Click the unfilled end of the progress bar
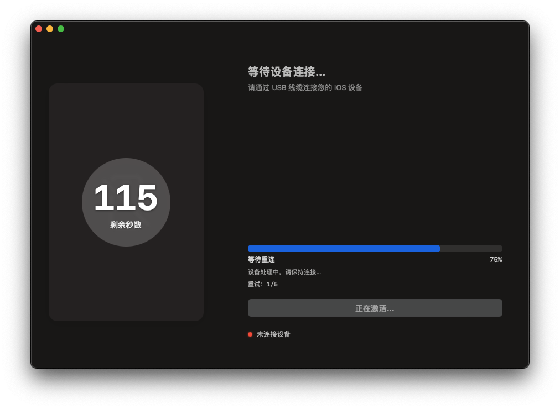This screenshot has width=560, height=409. [471, 249]
